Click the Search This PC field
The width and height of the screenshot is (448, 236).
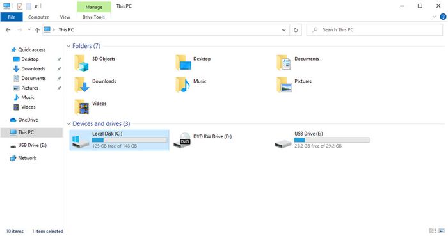point(374,29)
